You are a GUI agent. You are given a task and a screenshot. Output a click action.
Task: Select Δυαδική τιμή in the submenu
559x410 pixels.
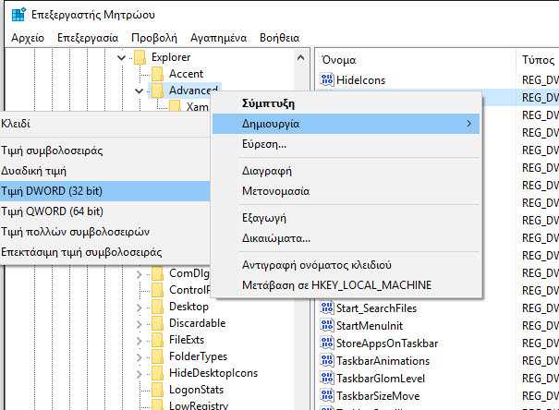click(104, 171)
